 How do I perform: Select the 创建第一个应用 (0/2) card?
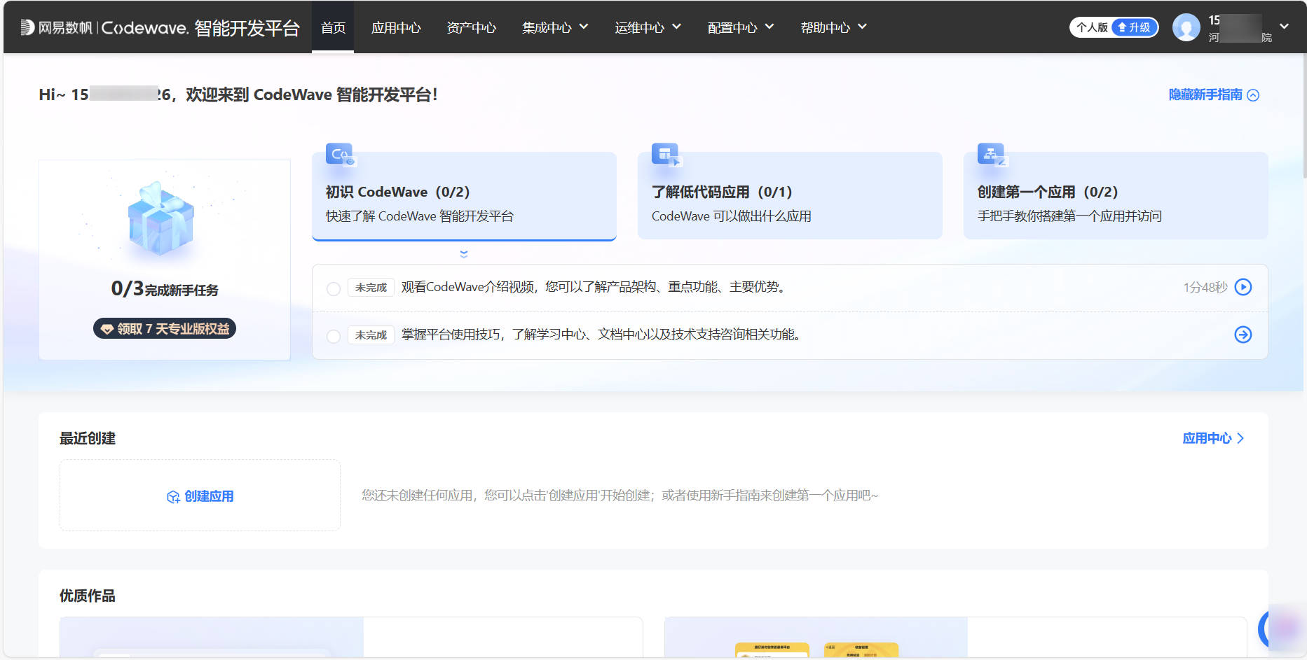(1116, 196)
